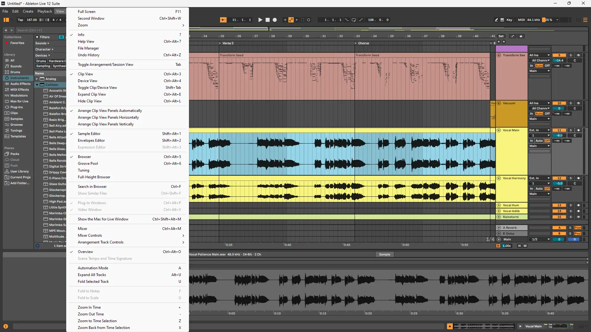The image size is (591, 332).
Task: Click the arrangement lock icon
Action: 521,36
